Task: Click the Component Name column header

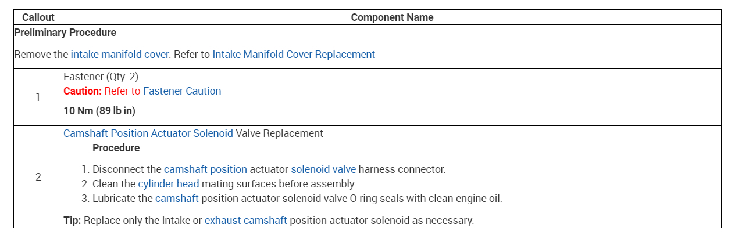Action: pyautogui.click(x=392, y=17)
